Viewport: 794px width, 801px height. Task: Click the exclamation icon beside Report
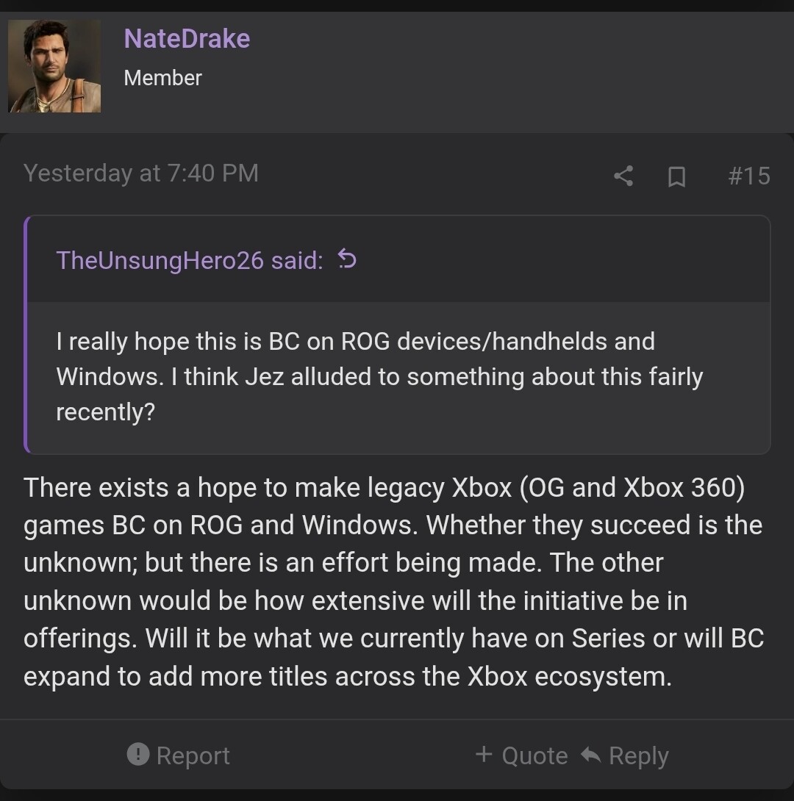pos(137,754)
